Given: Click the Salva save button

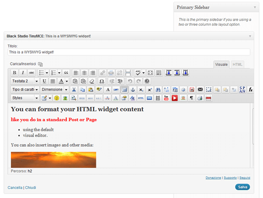Looking at the screenshot, I should point(243,187).
